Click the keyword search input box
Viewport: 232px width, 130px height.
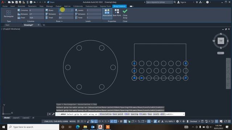click(x=159, y=2)
